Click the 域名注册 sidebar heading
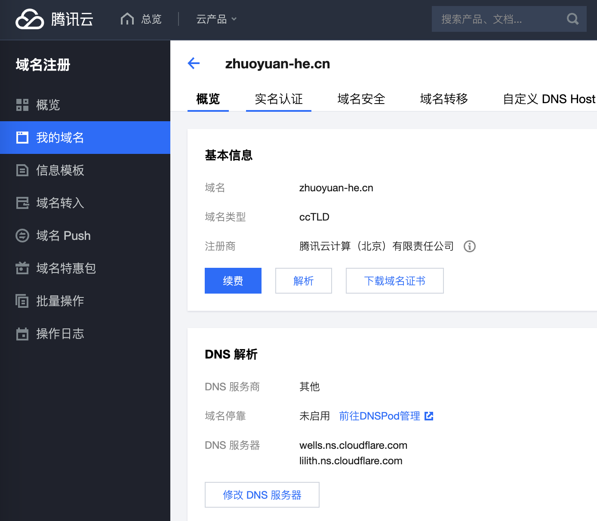Screen dimensions: 597x521 pyautogui.click(x=43, y=65)
